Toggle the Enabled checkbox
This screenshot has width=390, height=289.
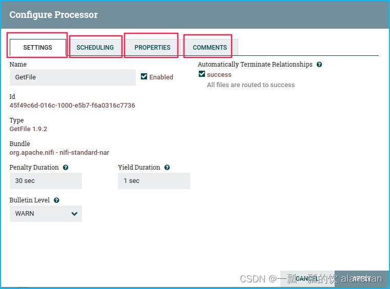(144, 76)
